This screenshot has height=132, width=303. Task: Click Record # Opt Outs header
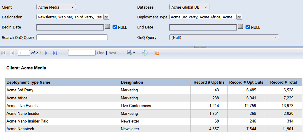coord(246,82)
